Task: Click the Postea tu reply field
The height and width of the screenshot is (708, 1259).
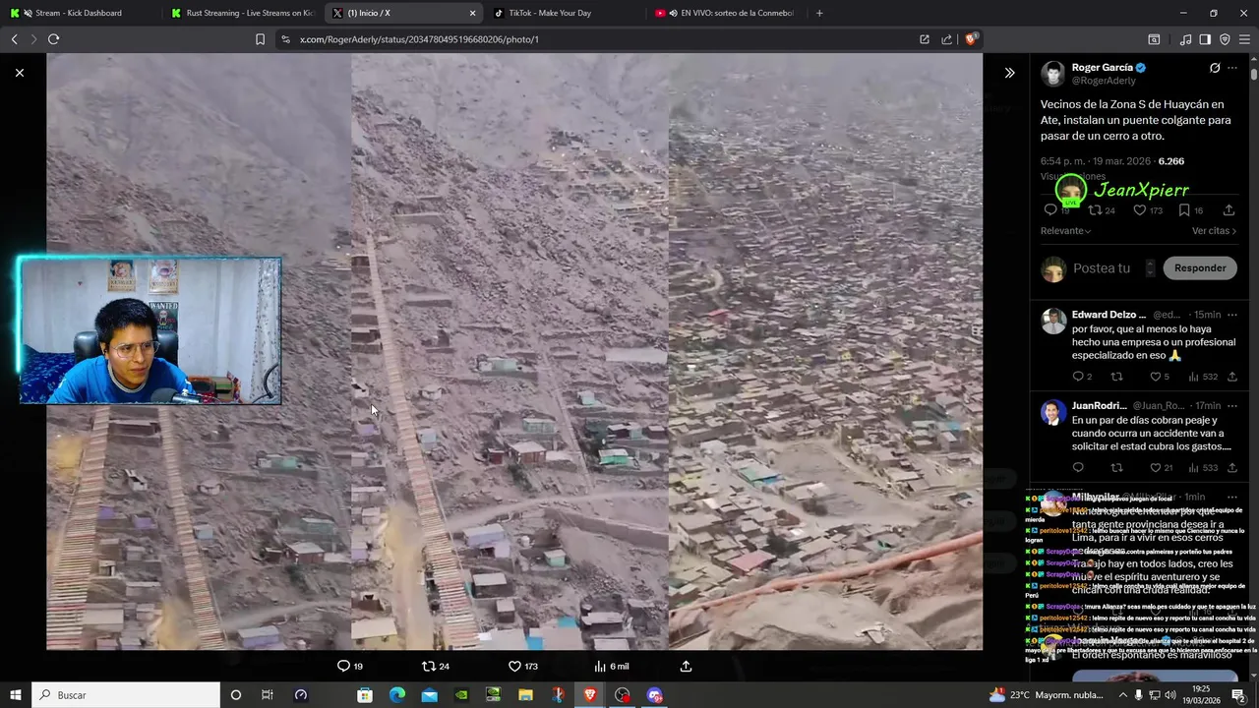Action: (1102, 268)
